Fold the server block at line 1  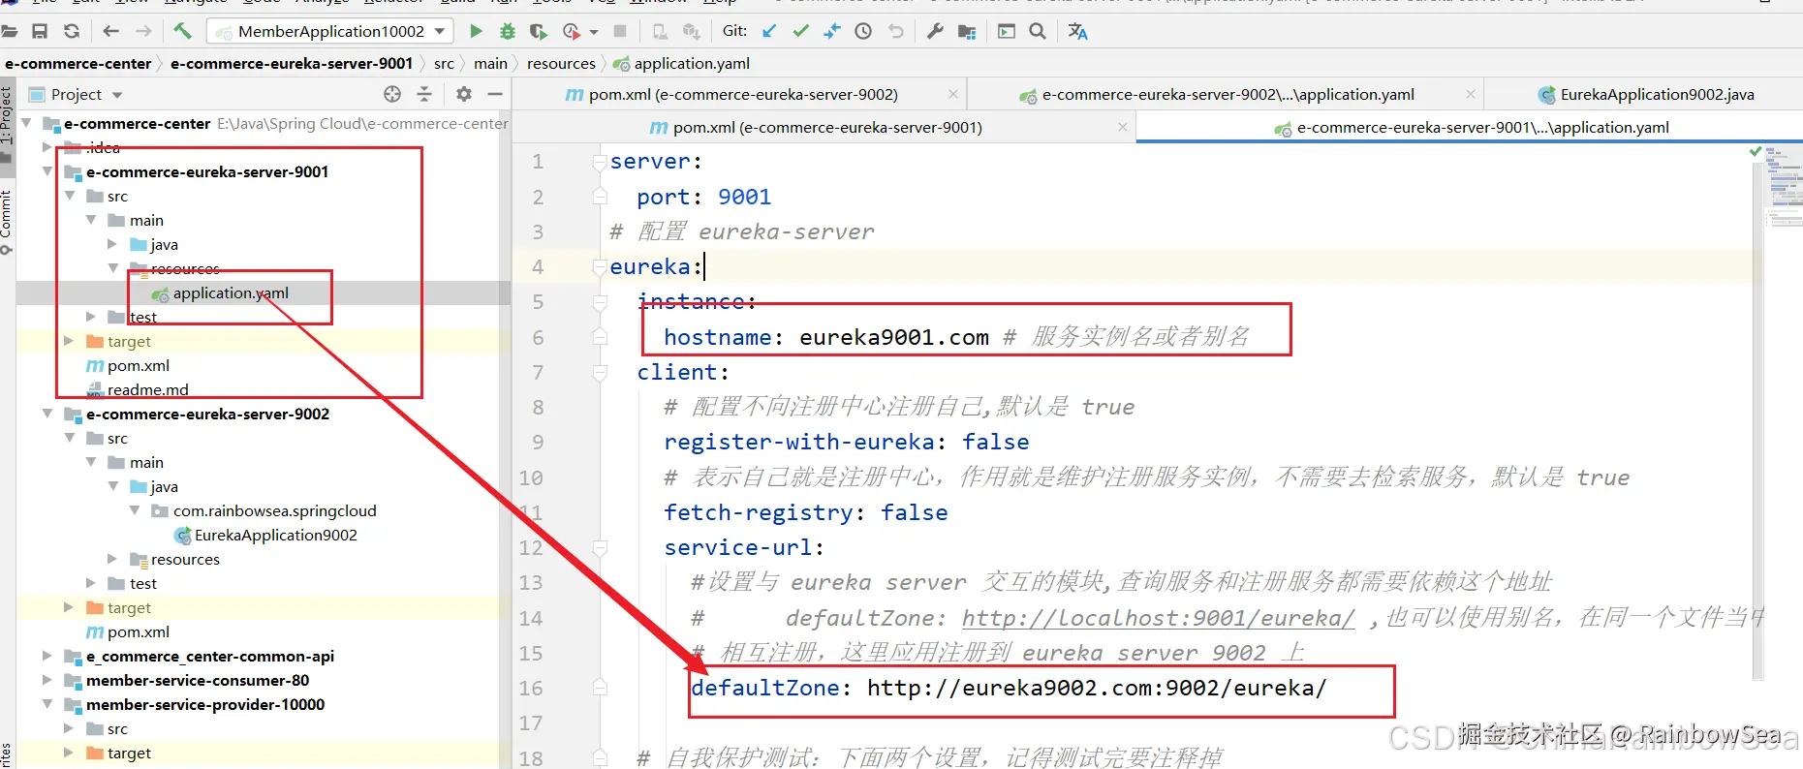click(x=600, y=162)
